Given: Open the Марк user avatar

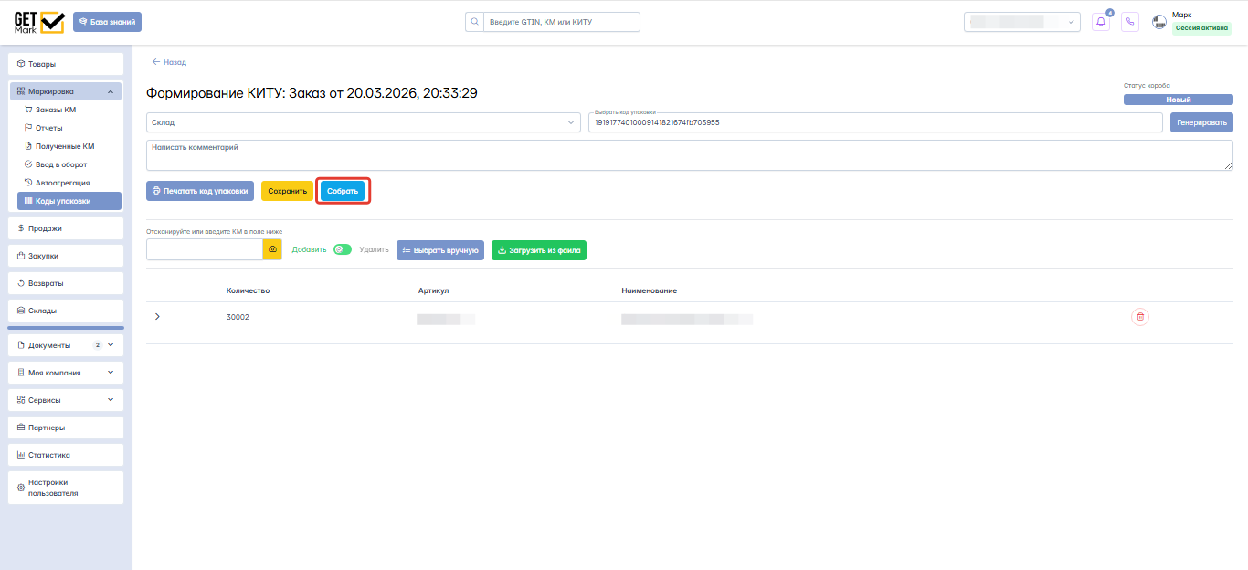Looking at the screenshot, I should 1159,21.
